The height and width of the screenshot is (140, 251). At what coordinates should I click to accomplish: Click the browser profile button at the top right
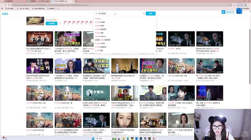click(x=242, y=5)
